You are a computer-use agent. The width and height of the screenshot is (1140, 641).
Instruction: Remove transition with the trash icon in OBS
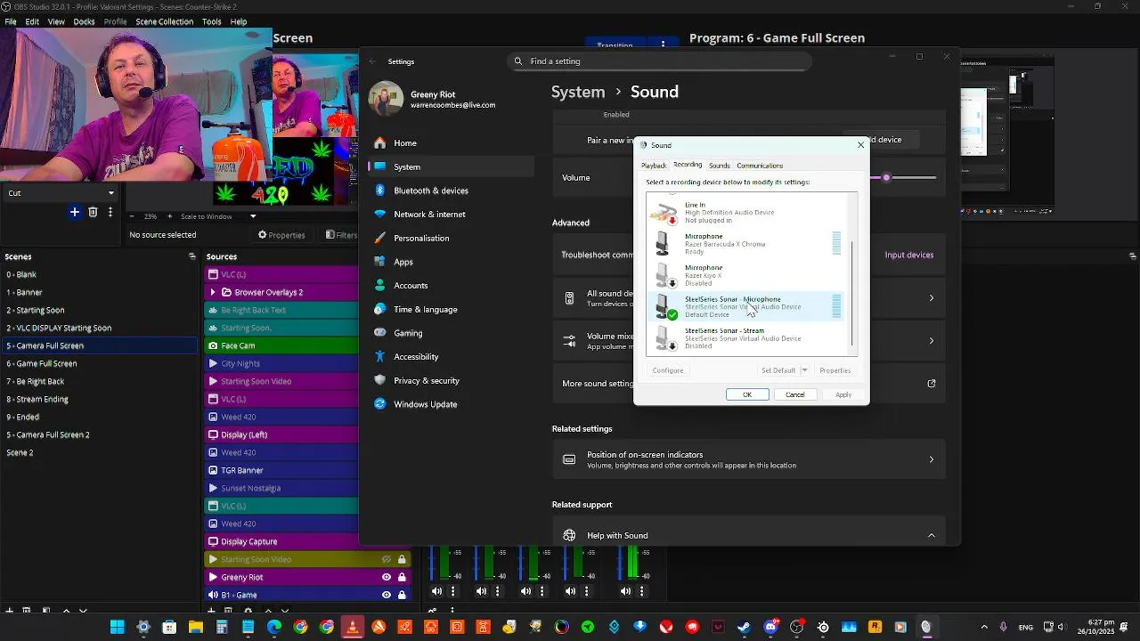point(93,212)
